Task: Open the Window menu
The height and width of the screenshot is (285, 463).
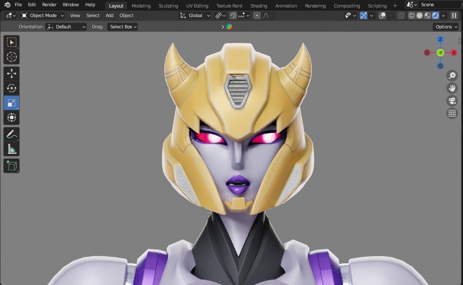Action: click(x=71, y=5)
